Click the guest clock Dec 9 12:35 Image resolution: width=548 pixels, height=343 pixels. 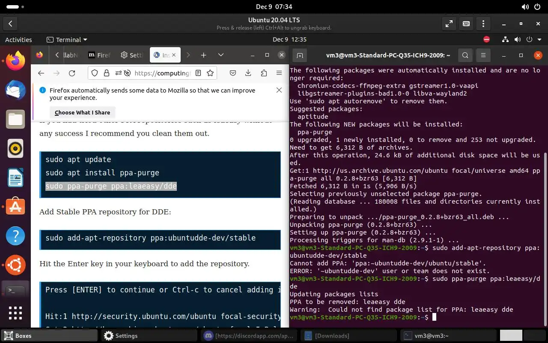(289, 39)
